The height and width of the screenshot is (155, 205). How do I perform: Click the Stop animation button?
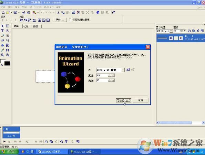[9, 142]
